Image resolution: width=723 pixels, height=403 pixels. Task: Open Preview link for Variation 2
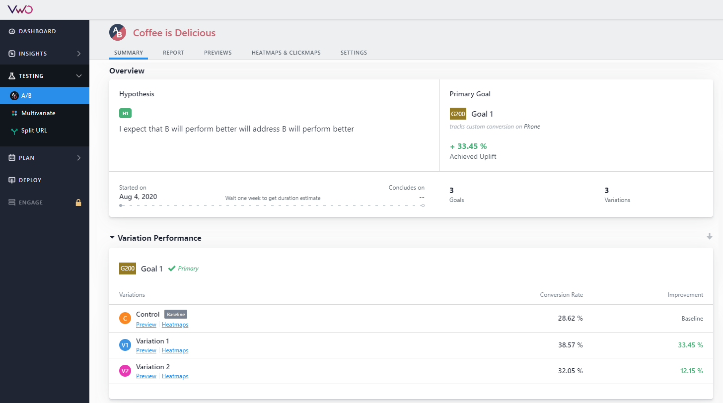(146, 376)
